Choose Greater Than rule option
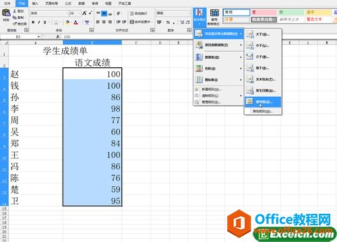This screenshot has width=337, height=242. [x=263, y=34]
